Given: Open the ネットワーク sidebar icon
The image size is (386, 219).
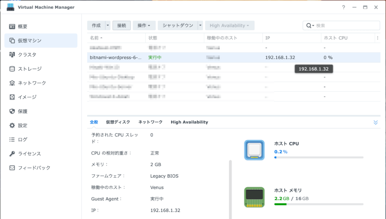Looking at the screenshot, I should click(12, 83).
